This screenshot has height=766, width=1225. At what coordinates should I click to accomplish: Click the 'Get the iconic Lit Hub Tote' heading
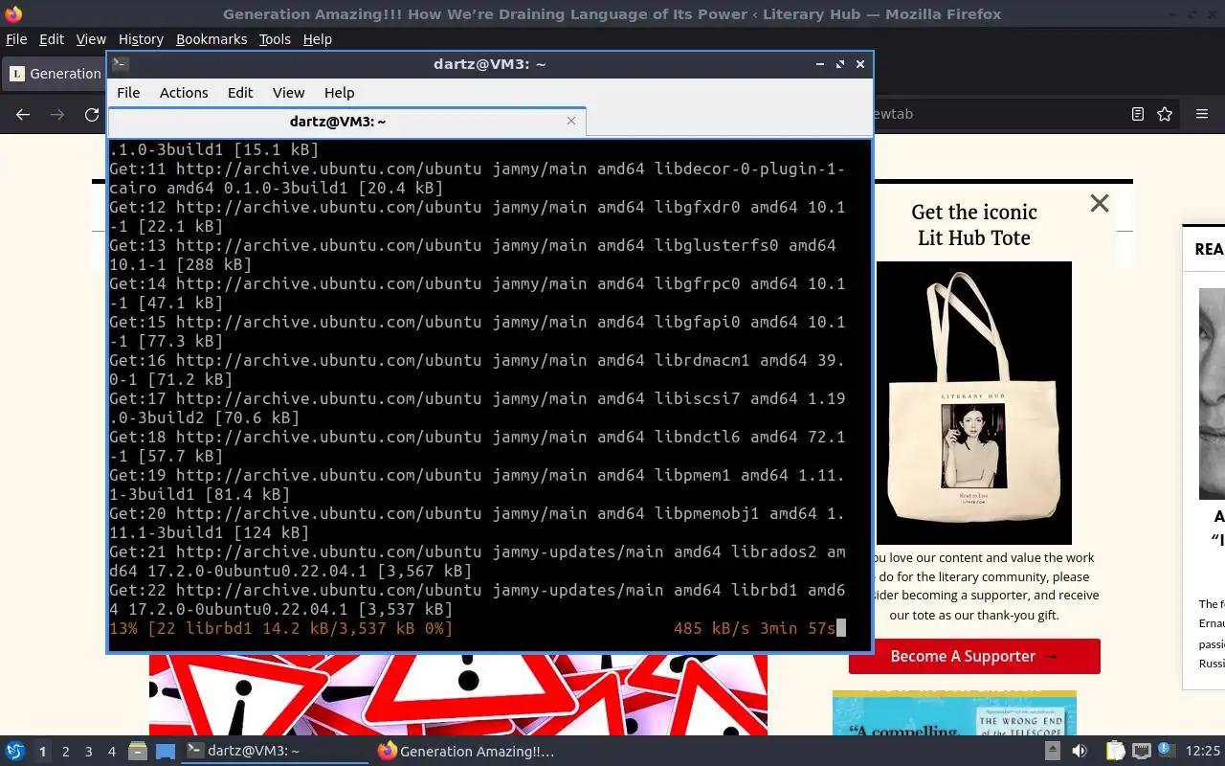click(x=974, y=225)
